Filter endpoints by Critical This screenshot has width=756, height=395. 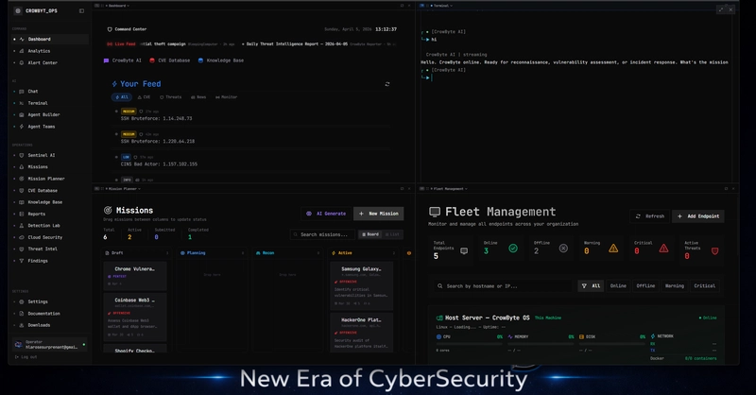704,286
